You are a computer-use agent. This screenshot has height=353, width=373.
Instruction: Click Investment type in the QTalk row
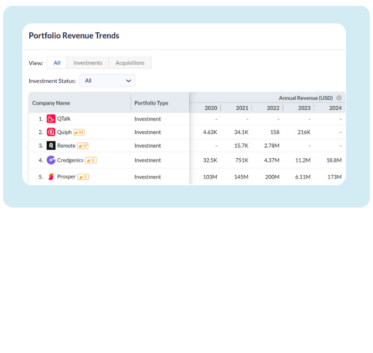pyautogui.click(x=148, y=119)
